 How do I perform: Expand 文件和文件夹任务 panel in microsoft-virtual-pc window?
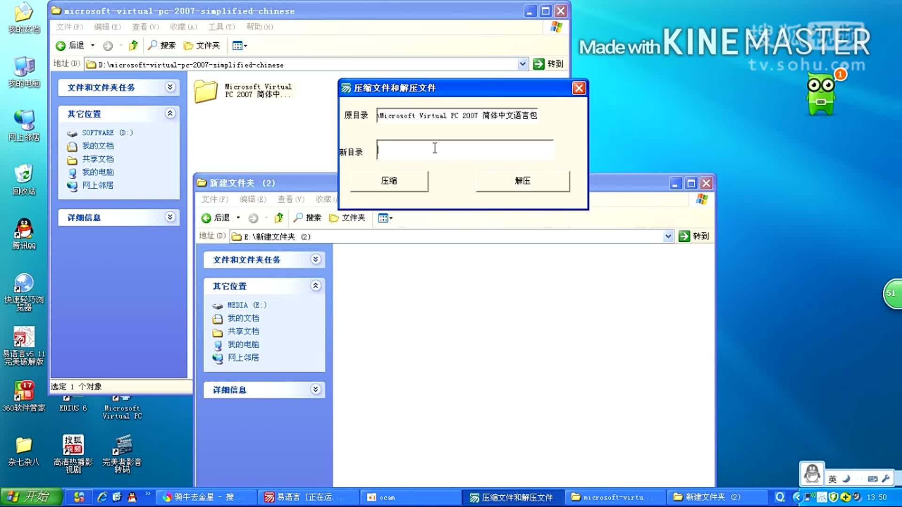click(x=170, y=87)
